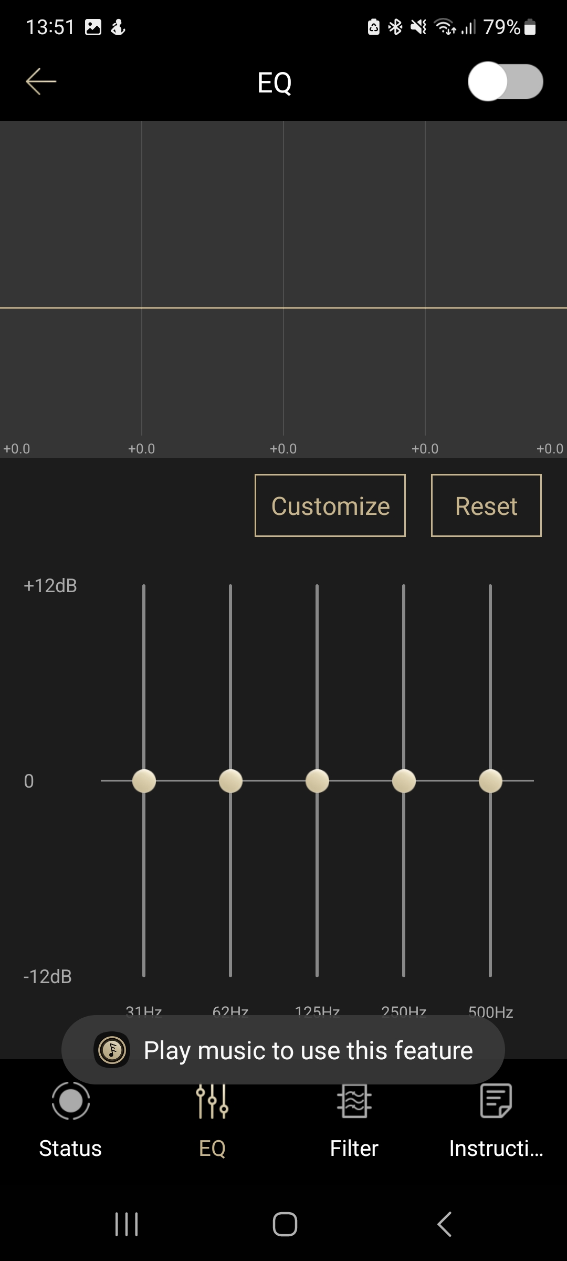This screenshot has height=1261, width=567.
Task: Tap the Android system back chevron
Action: pyautogui.click(x=444, y=1224)
